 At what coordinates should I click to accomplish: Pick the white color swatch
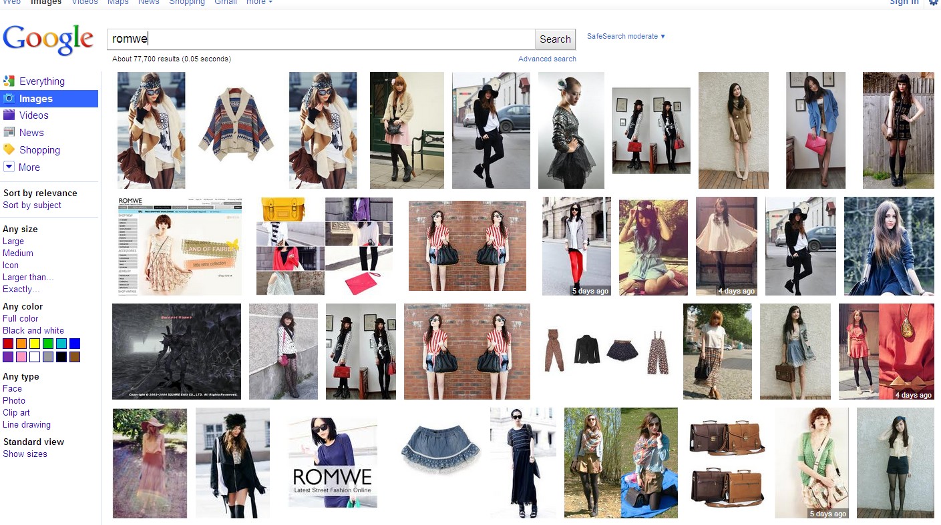[x=35, y=357]
